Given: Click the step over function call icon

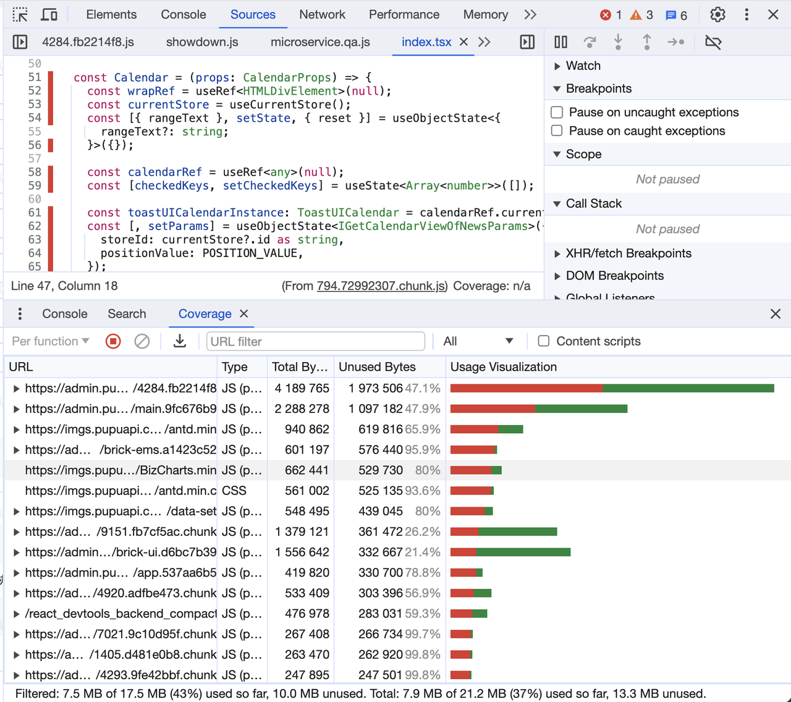Looking at the screenshot, I should point(590,42).
